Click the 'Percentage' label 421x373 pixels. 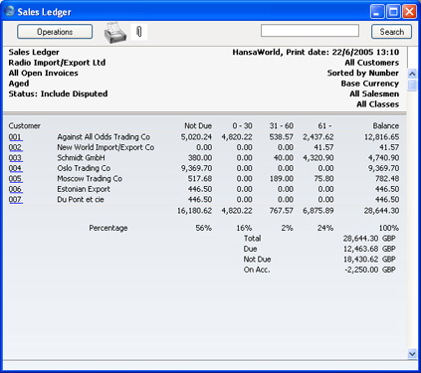[x=108, y=228]
